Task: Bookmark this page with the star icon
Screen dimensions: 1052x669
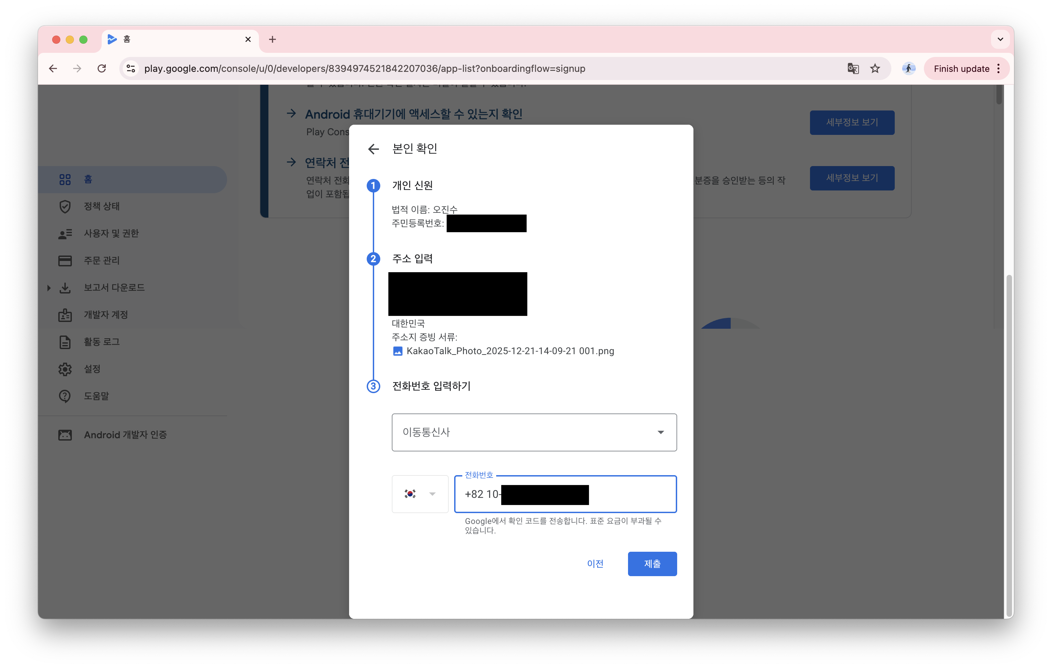Action: click(x=875, y=68)
